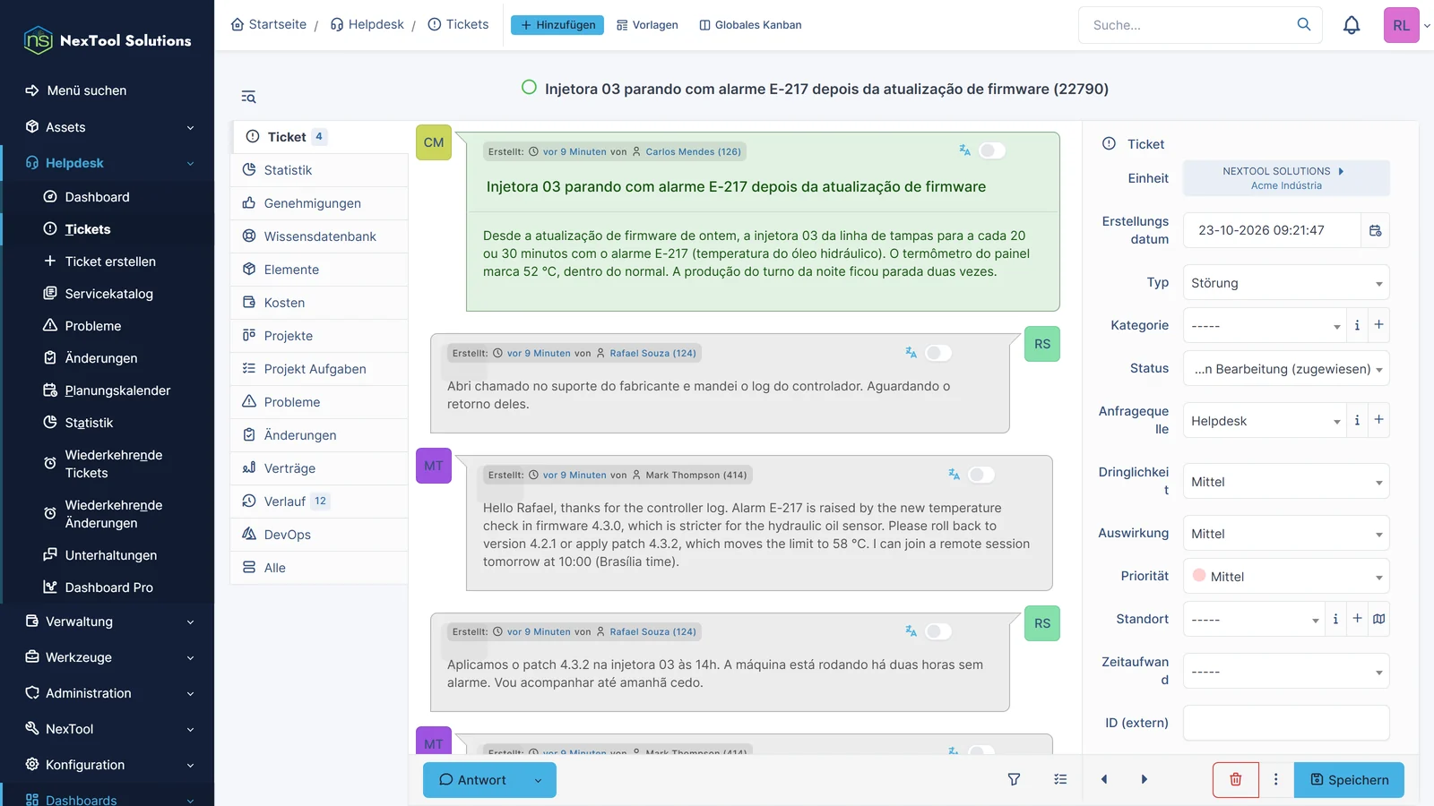
Task: Open the map icon beside Standort
Action: coord(1378,619)
